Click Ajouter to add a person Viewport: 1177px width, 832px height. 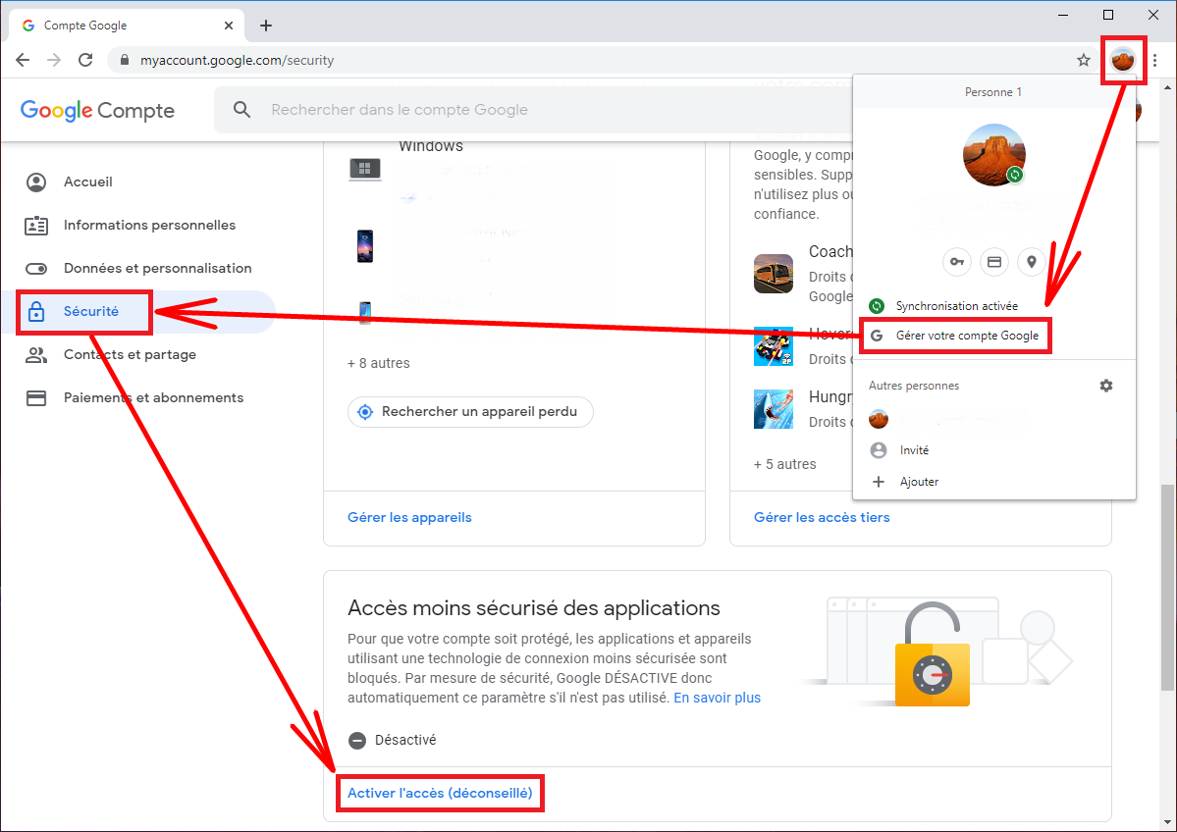[x=993, y=482]
